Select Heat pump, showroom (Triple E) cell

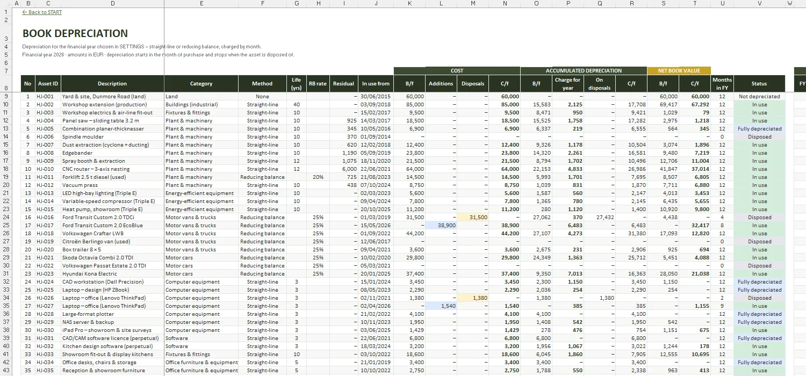click(112, 209)
